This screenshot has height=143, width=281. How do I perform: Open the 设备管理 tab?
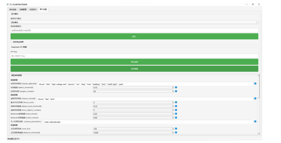coord(23,9)
